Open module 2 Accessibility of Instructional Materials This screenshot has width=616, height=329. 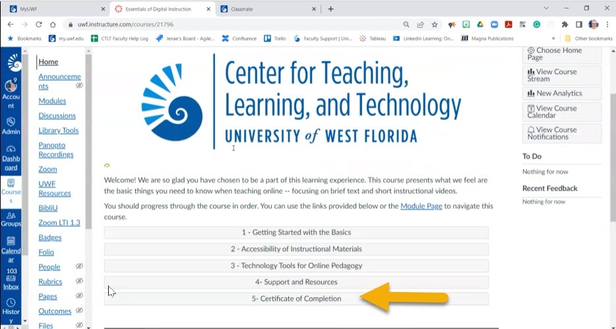[296, 249]
